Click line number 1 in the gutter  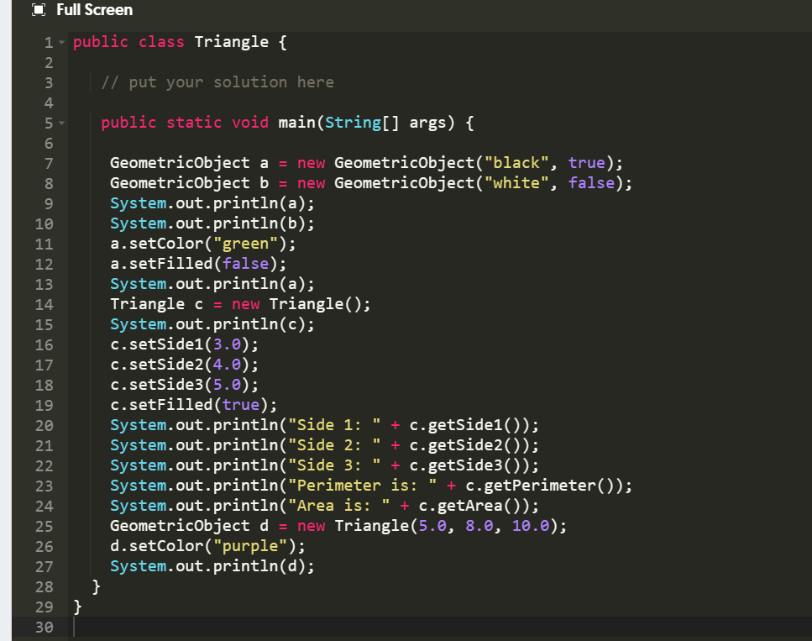(x=47, y=41)
